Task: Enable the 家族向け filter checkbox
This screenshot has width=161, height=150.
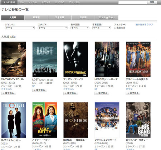Action: point(115,28)
